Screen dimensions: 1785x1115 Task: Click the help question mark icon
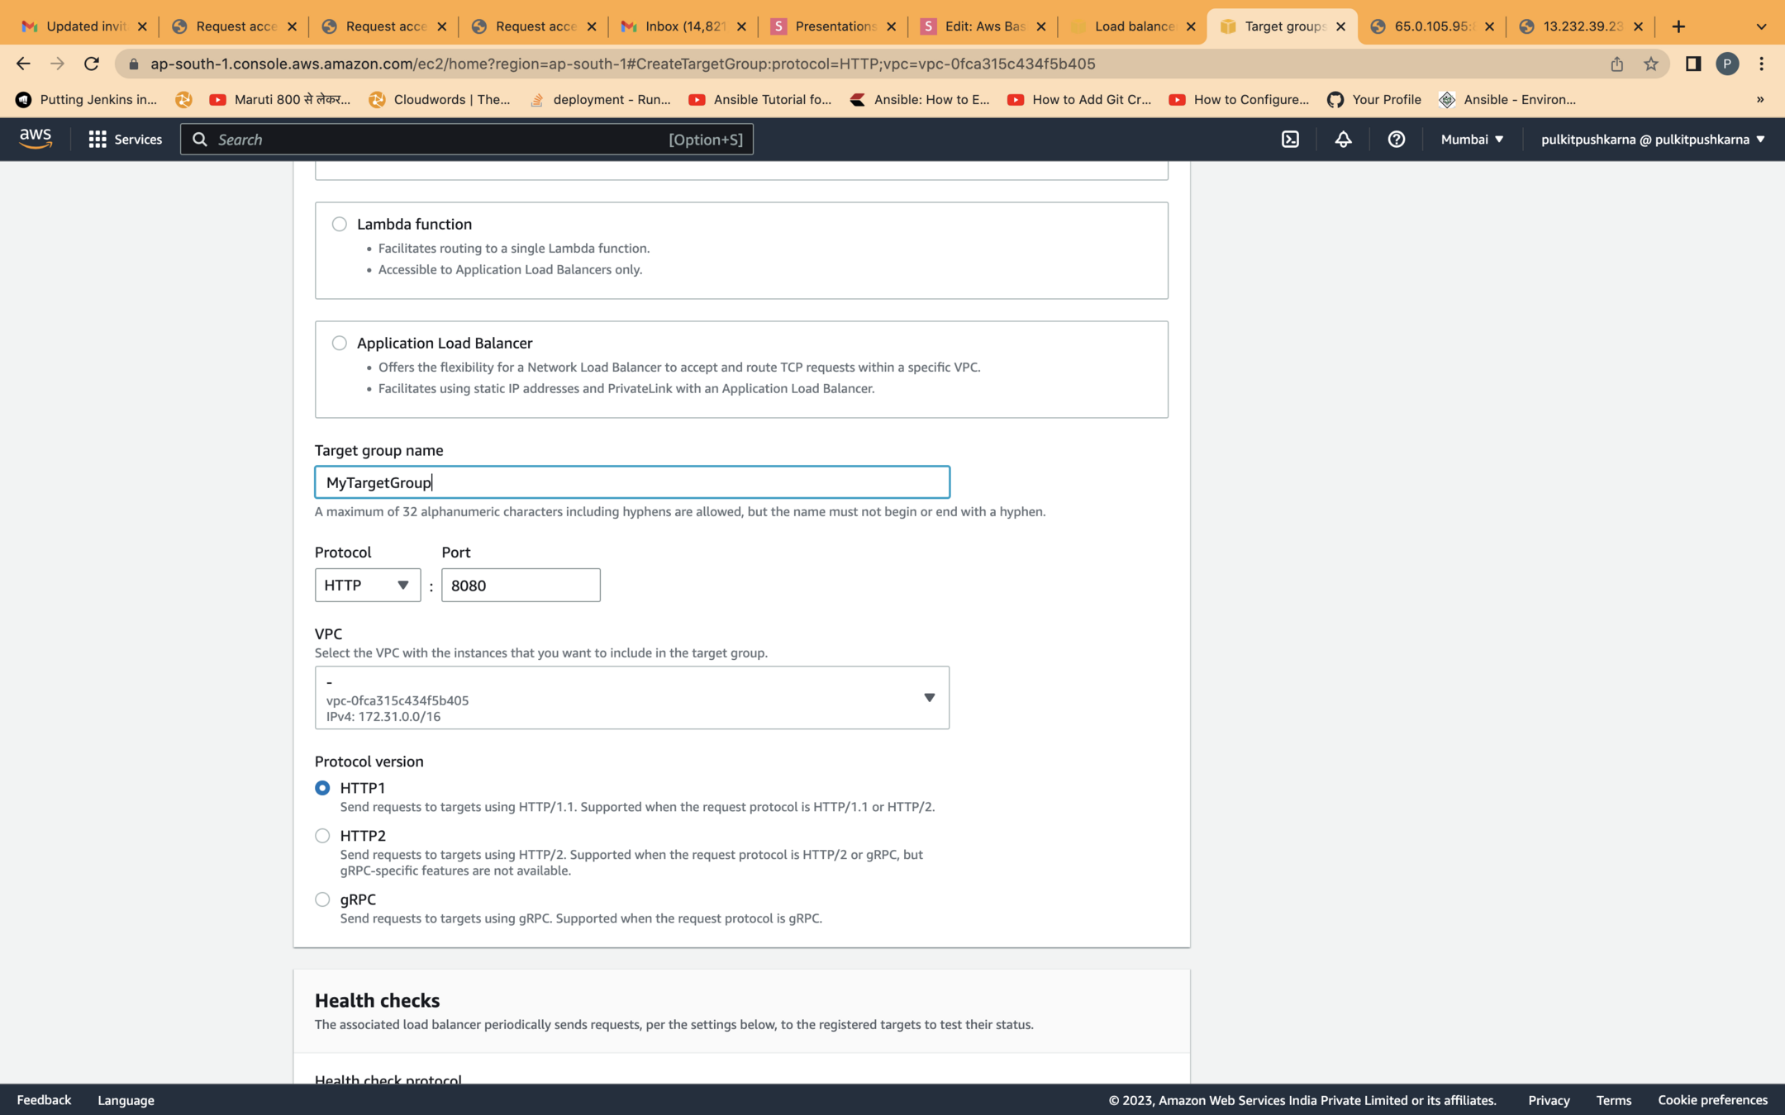[x=1396, y=140]
